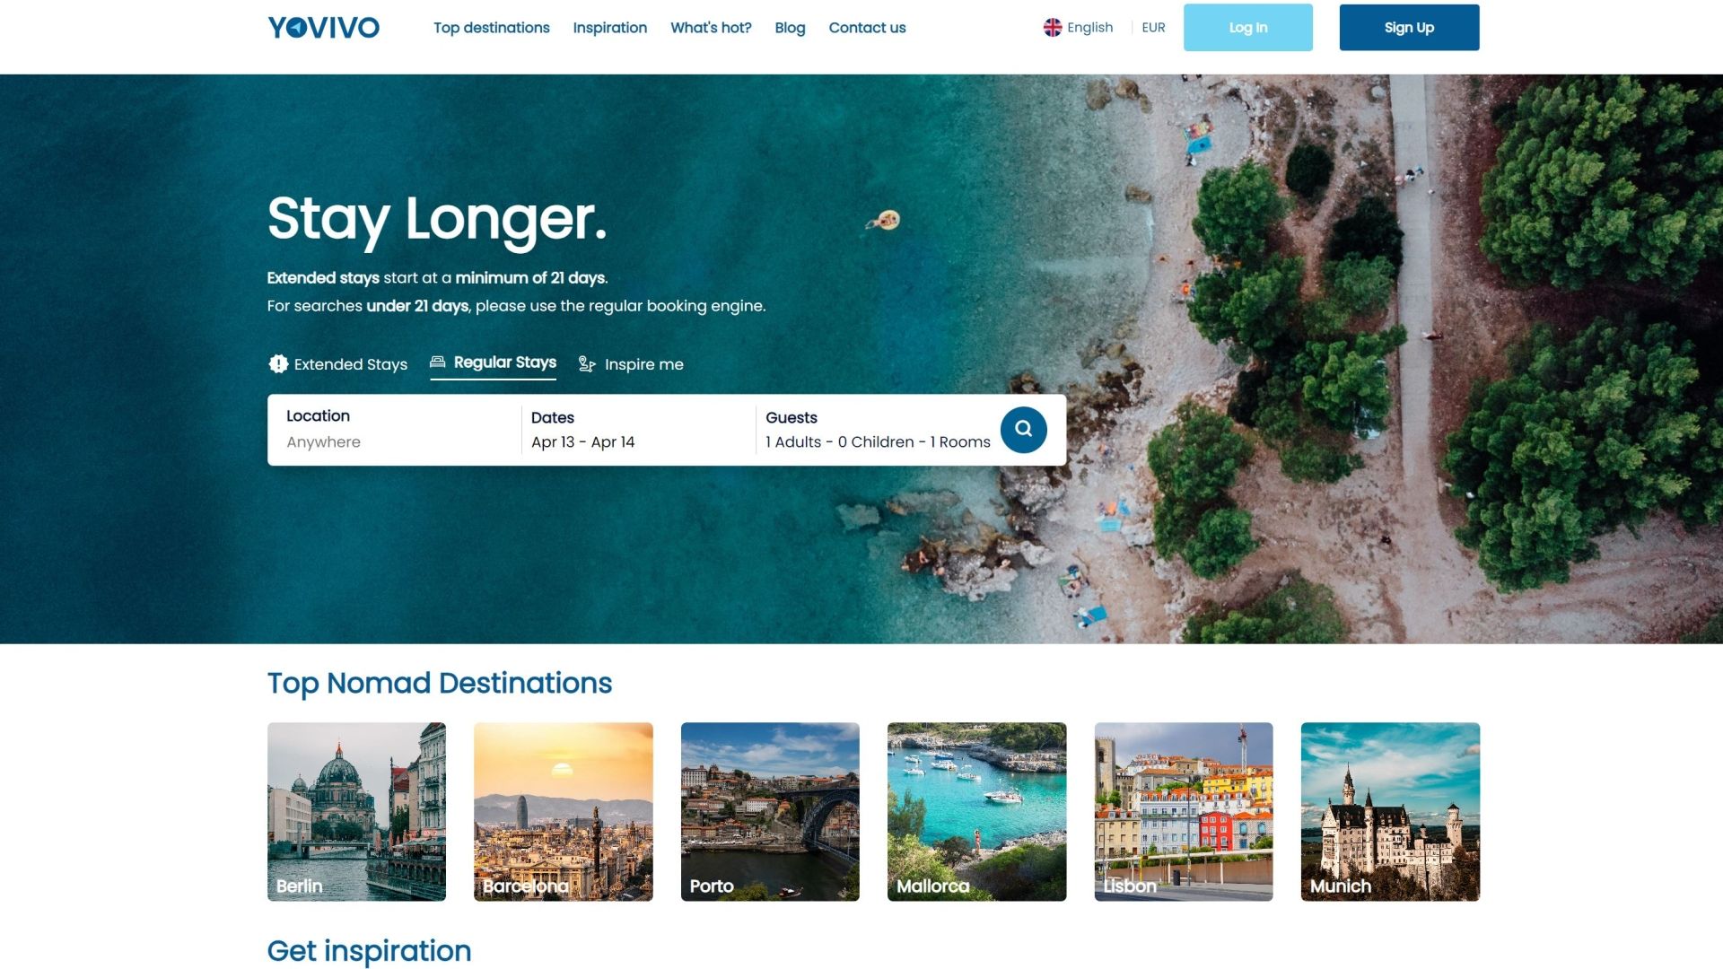Click the YOVIVO logo icon
The image size is (1723, 969).
[x=324, y=27]
